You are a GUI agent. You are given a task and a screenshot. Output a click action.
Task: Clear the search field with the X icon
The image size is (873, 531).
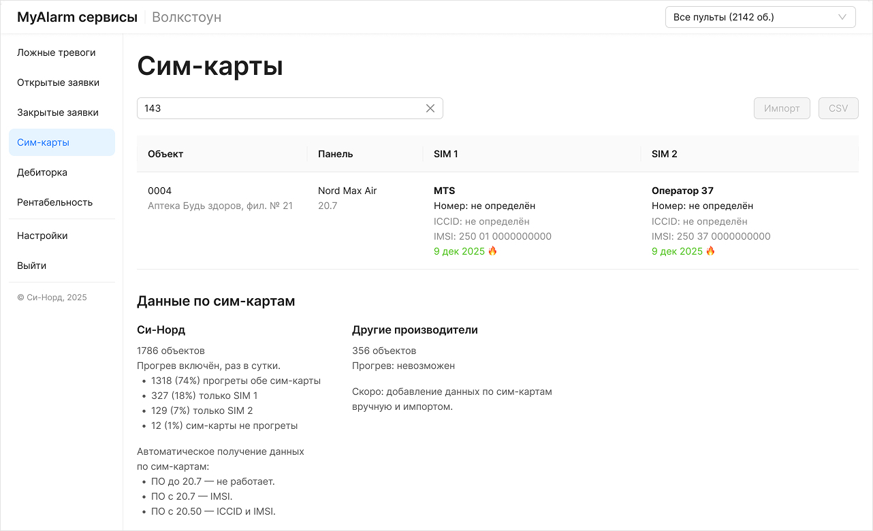point(430,108)
